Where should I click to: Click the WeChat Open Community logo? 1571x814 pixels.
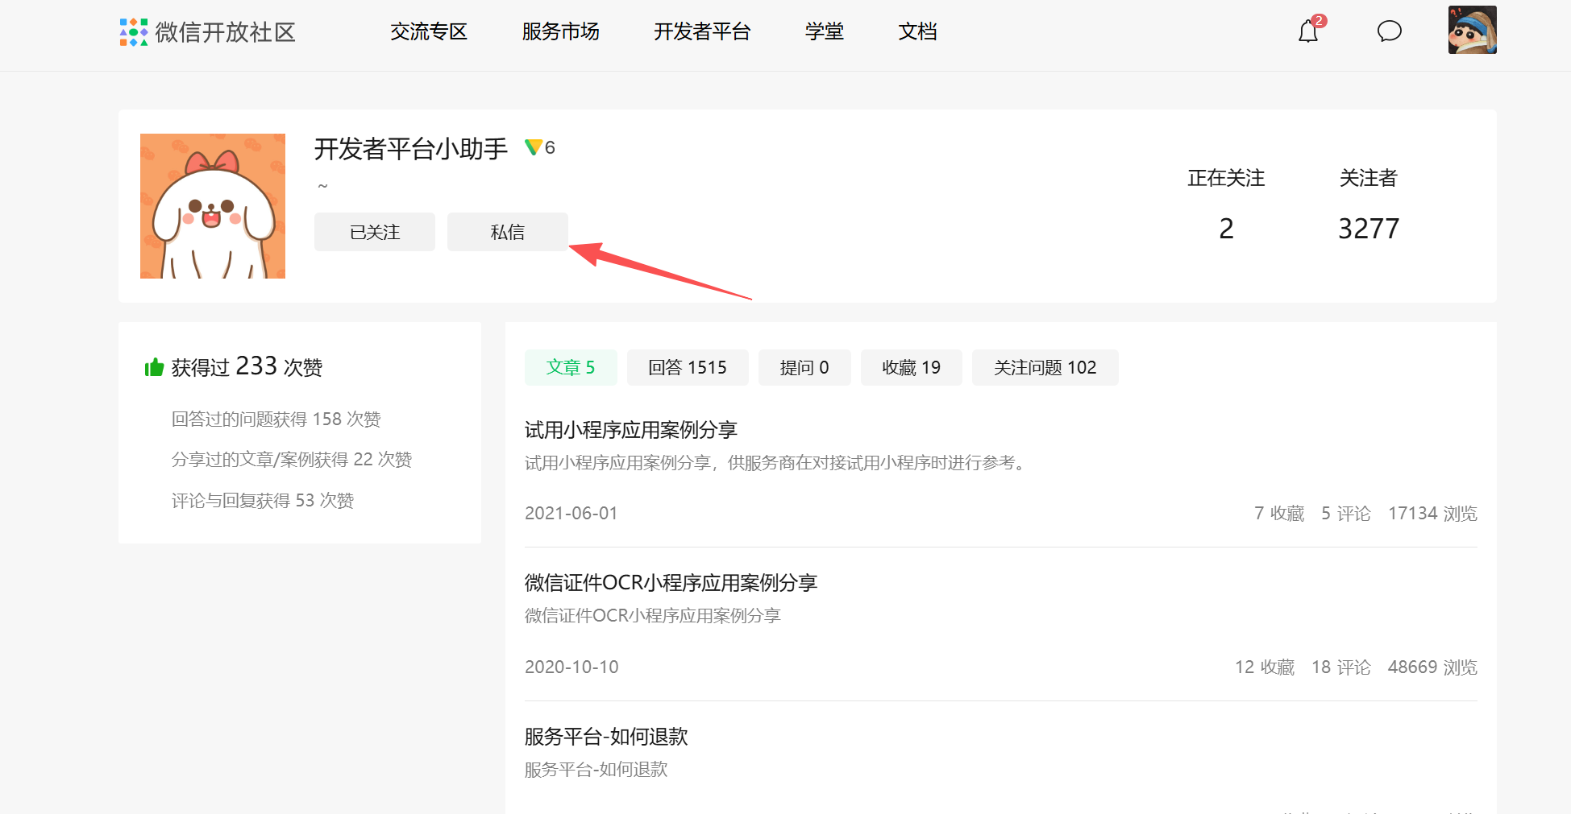(207, 32)
